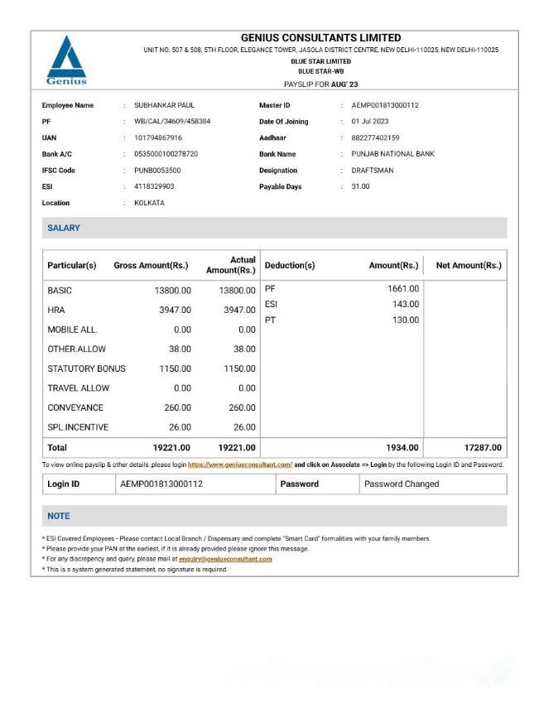Click the Particular(s) column header
Viewport: 544px width, 703px height.
(x=72, y=266)
